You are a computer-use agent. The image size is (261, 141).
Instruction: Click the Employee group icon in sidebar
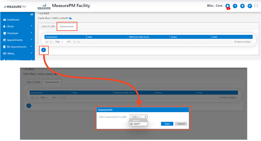[x=5, y=33]
